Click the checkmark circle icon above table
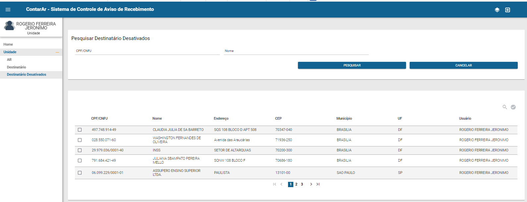Viewport: 527px width, 202px height. tap(513, 107)
